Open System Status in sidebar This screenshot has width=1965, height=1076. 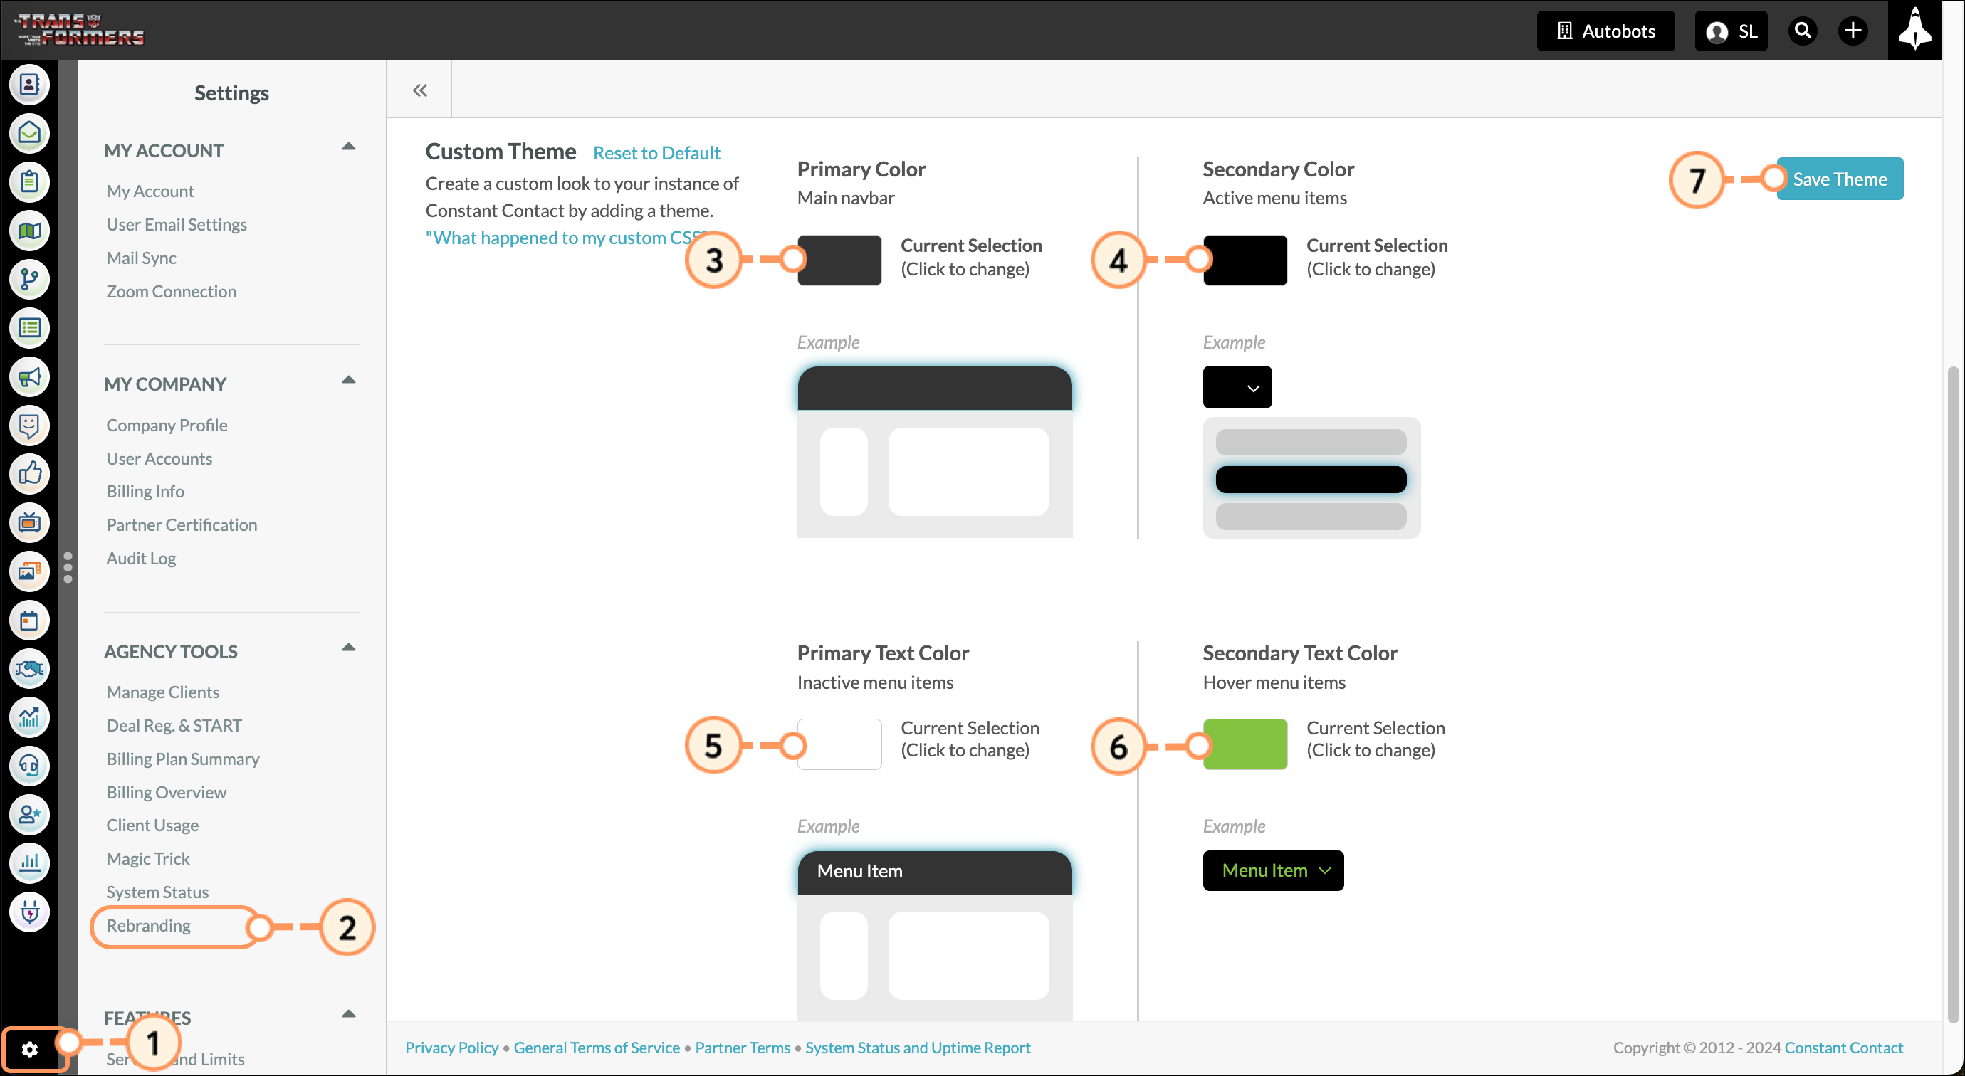pos(157,893)
